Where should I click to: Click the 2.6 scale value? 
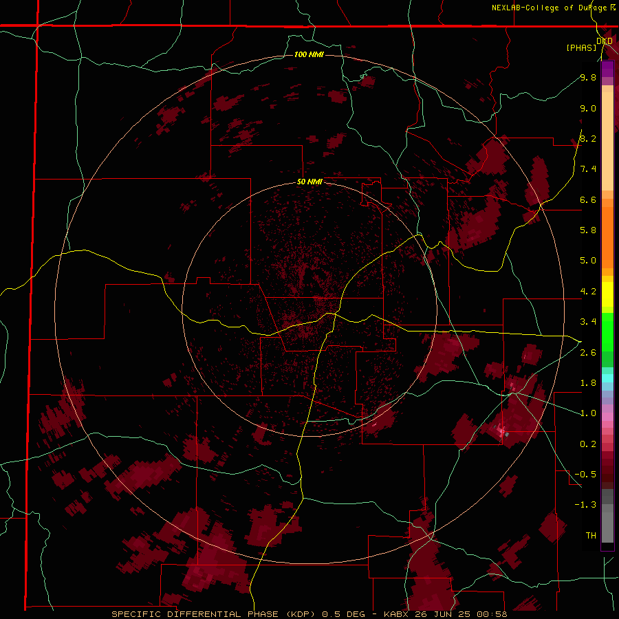588,353
